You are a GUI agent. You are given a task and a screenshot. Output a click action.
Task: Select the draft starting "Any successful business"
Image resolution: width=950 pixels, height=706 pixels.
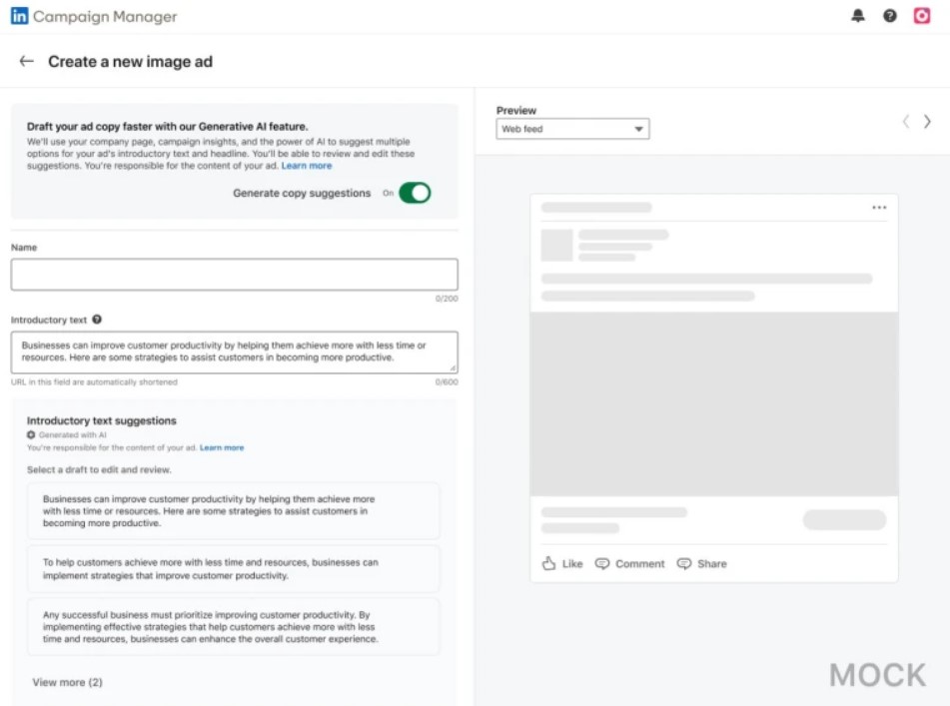(234, 627)
